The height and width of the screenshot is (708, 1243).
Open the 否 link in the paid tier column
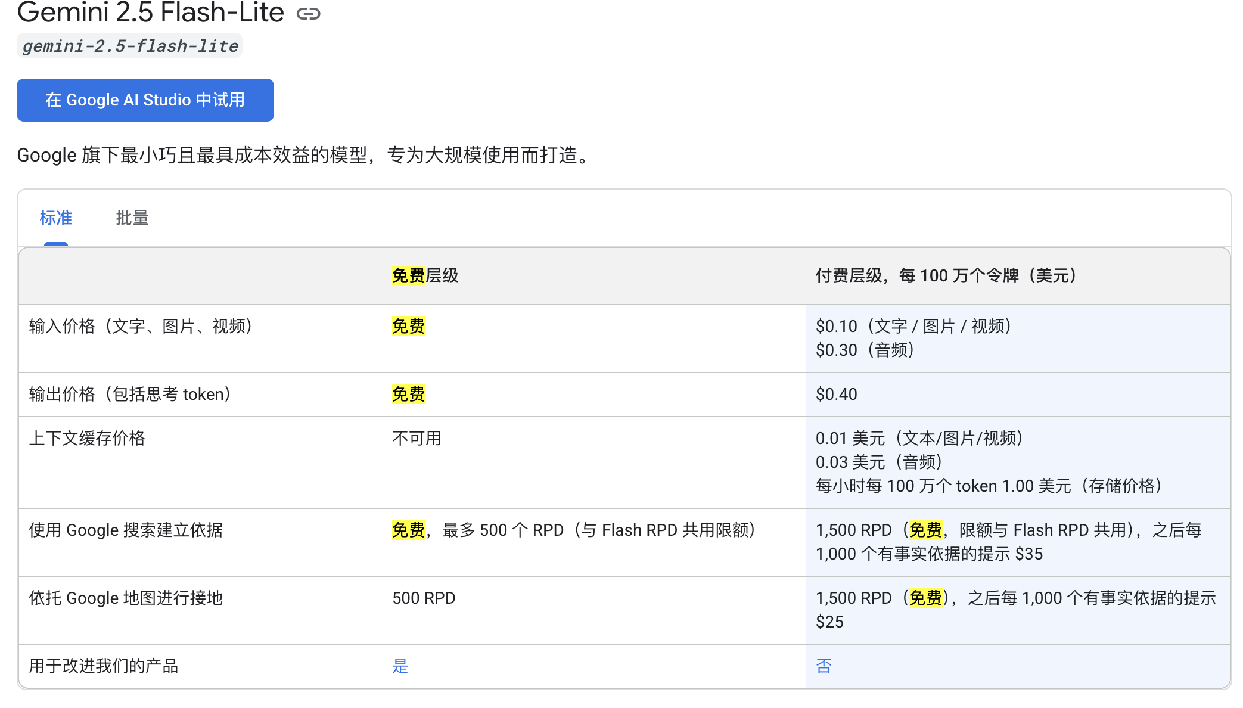tap(824, 666)
